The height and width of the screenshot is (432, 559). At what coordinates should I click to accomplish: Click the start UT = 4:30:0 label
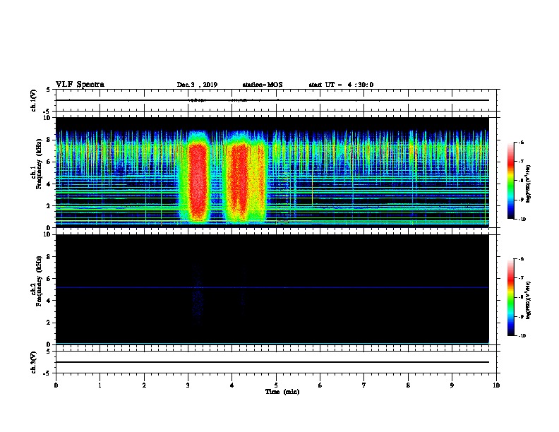point(341,85)
